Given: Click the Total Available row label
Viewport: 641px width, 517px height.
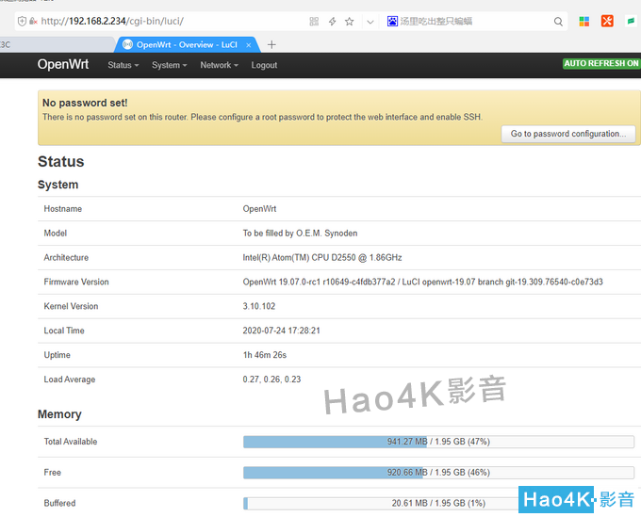Looking at the screenshot, I should point(71,442).
